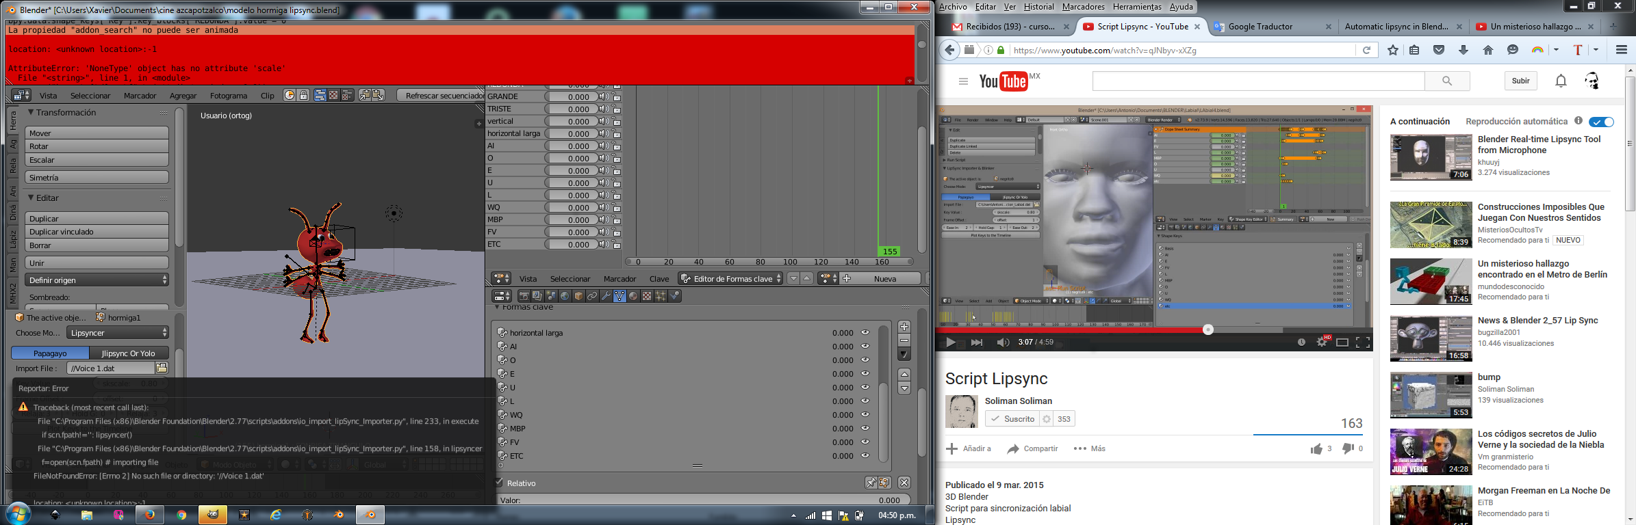The image size is (1636, 525).
Task: Switch to Recibidos (193) Gmail tab
Action: coord(1010,27)
